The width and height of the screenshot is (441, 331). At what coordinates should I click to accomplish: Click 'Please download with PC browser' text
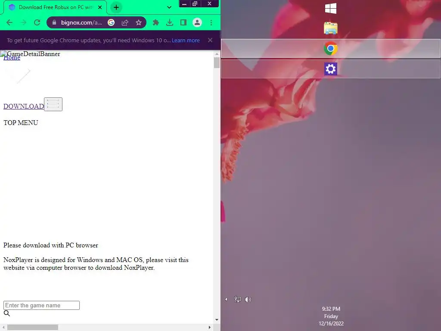[51, 245]
